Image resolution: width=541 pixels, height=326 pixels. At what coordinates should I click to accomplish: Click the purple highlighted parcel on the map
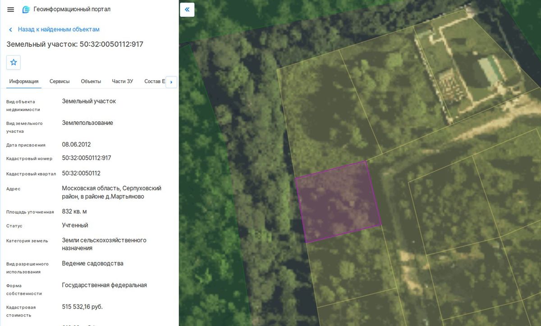tap(338, 202)
